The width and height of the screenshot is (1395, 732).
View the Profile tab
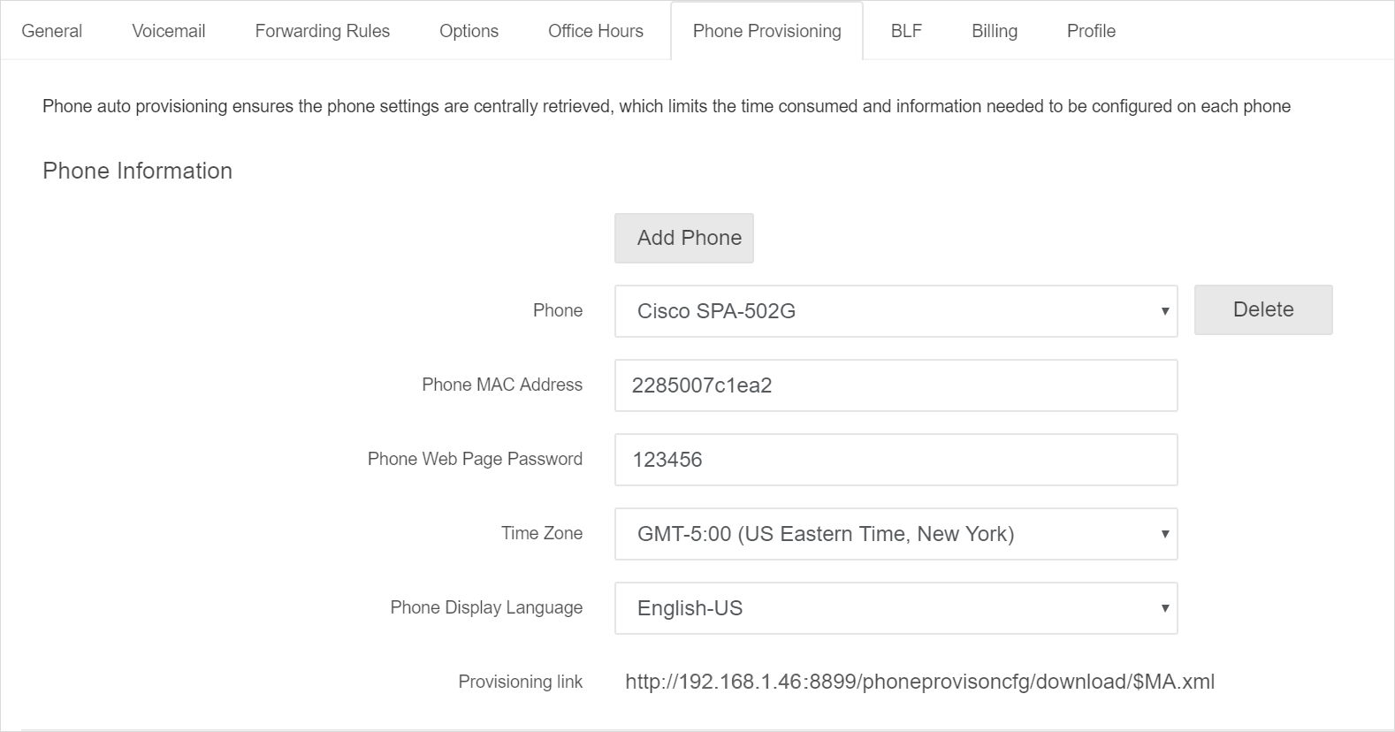pos(1091,31)
